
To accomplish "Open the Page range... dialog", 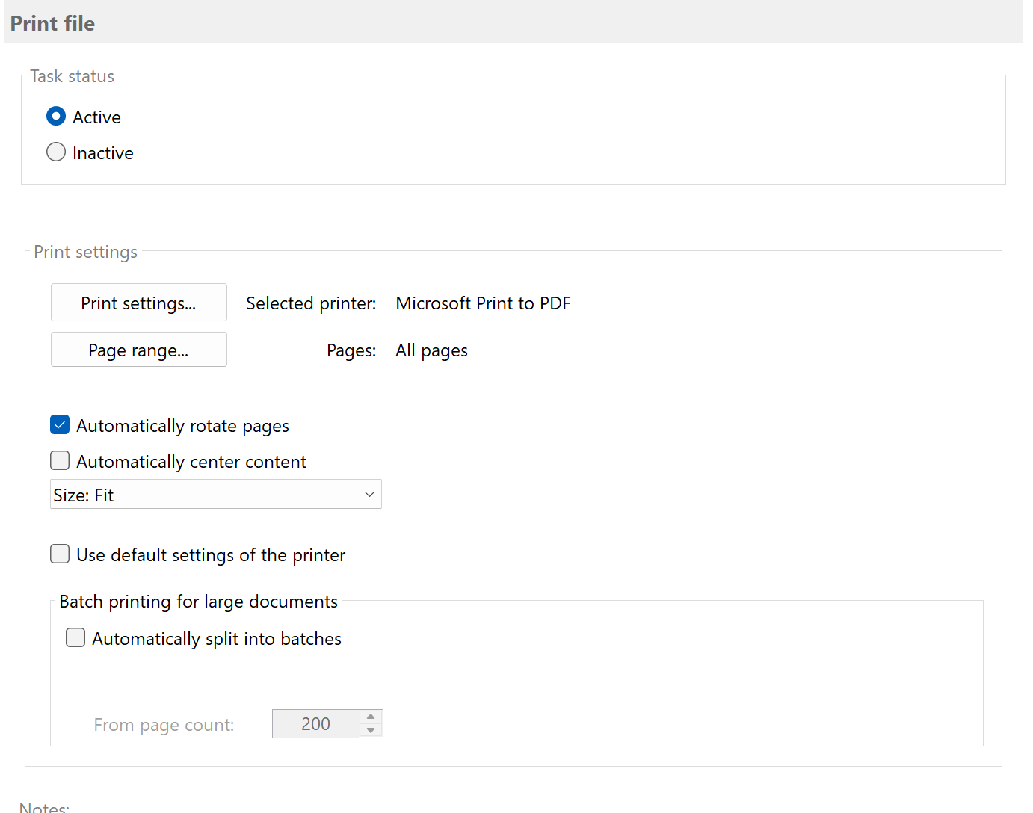I will (138, 350).
